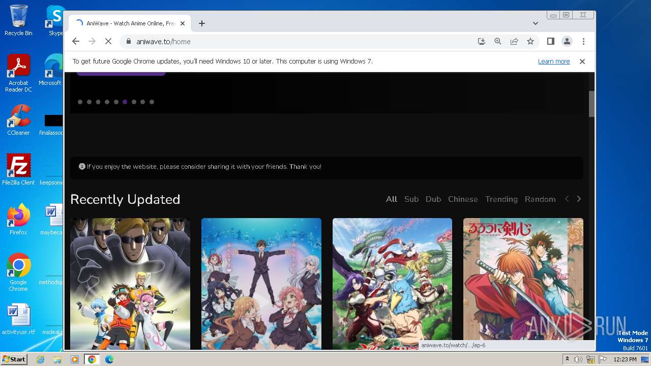Select the eighth carousel dot
Screen dimensions: 651x366
pyautogui.click(x=143, y=102)
